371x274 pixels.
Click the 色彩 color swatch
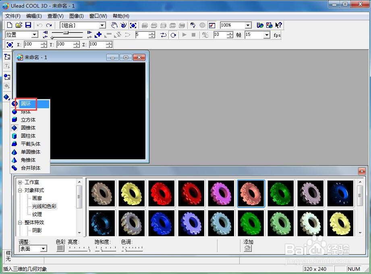[60, 248]
